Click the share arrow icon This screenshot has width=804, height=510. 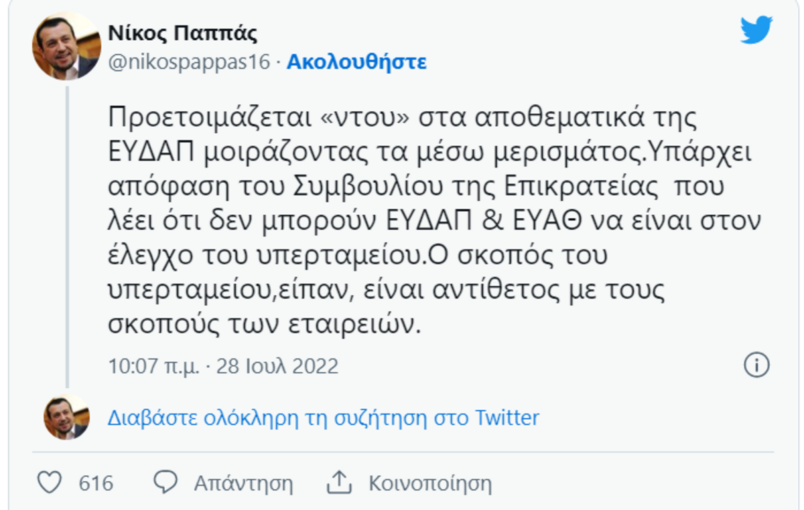tap(339, 483)
